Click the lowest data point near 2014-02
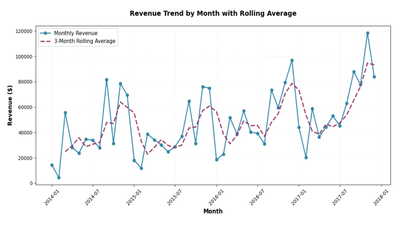415x227 pixels. pos(58,177)
